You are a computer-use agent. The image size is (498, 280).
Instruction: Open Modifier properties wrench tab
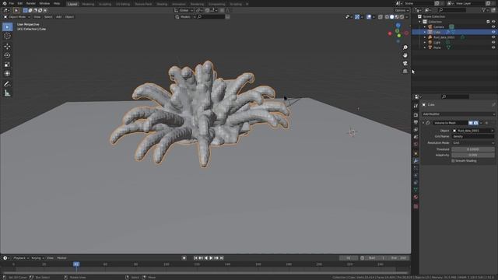click(x=416, y=161)
